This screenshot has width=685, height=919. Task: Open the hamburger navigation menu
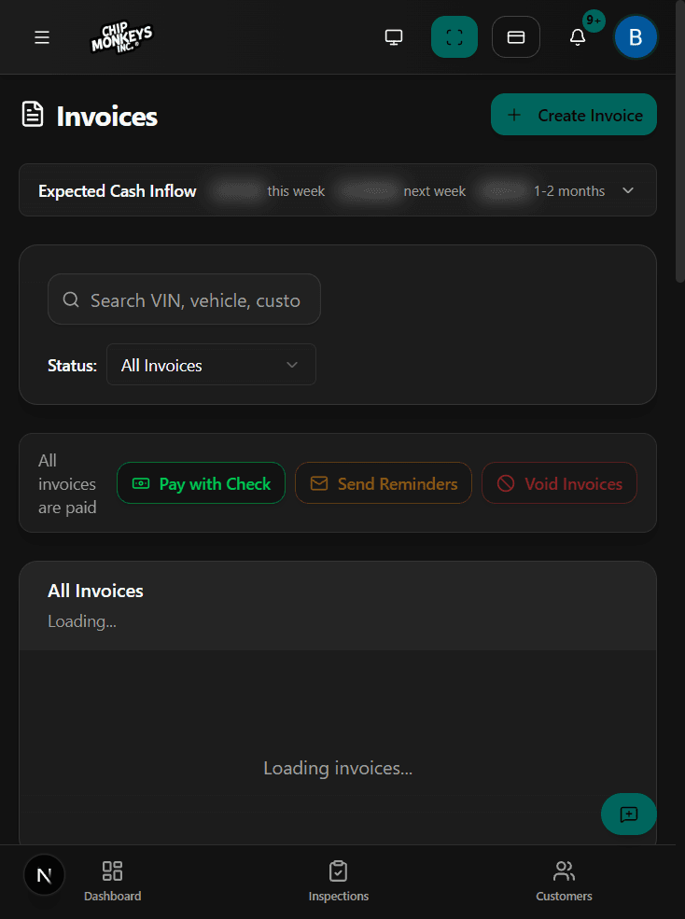(42, 37)
